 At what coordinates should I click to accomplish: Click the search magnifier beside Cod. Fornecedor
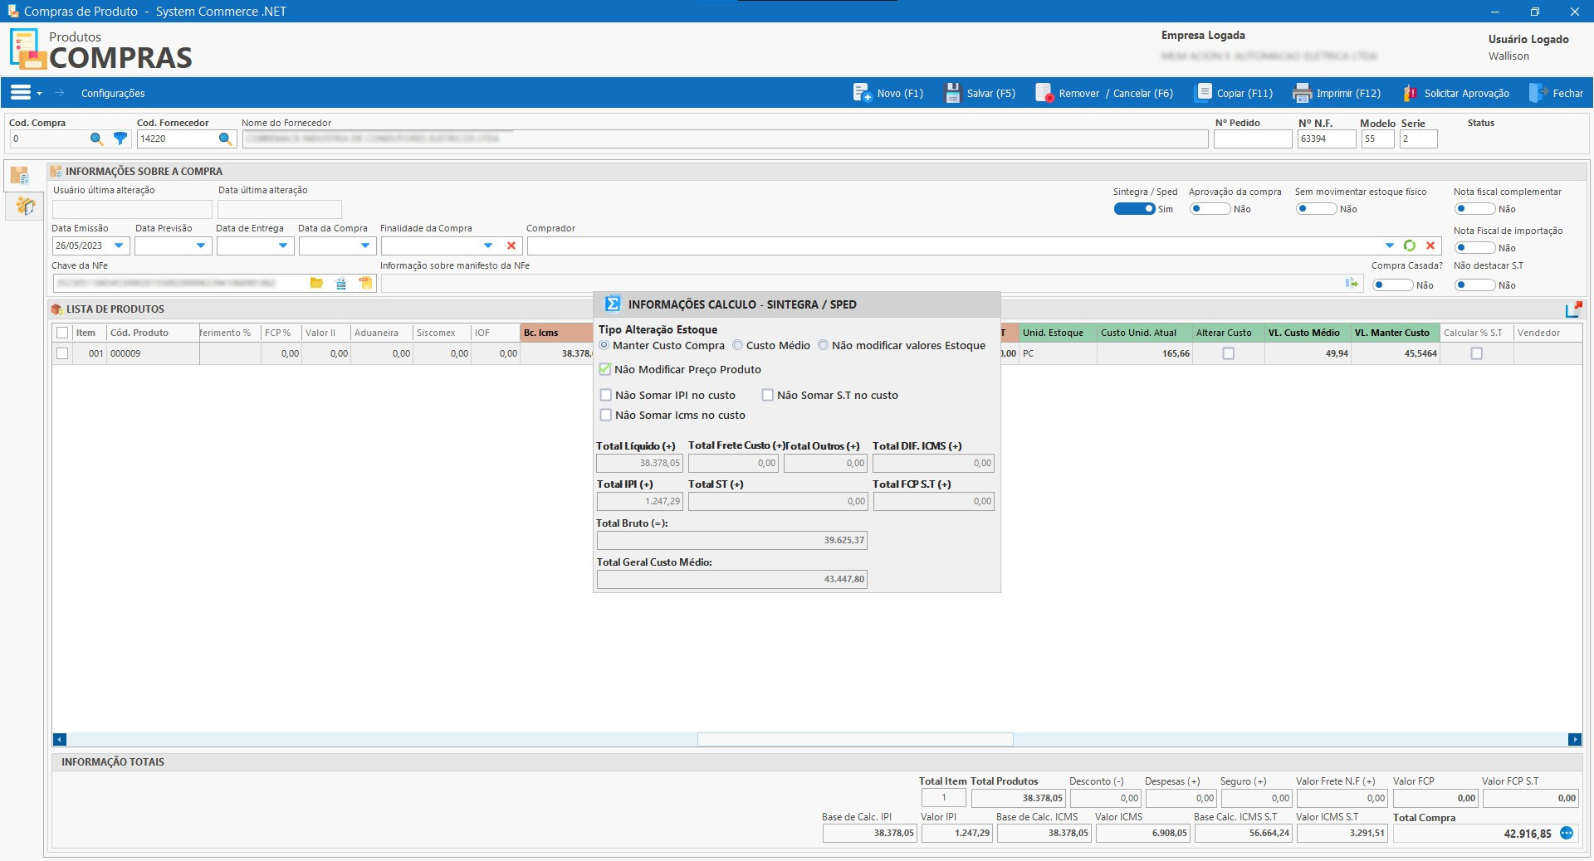click(x=225, y=139)
